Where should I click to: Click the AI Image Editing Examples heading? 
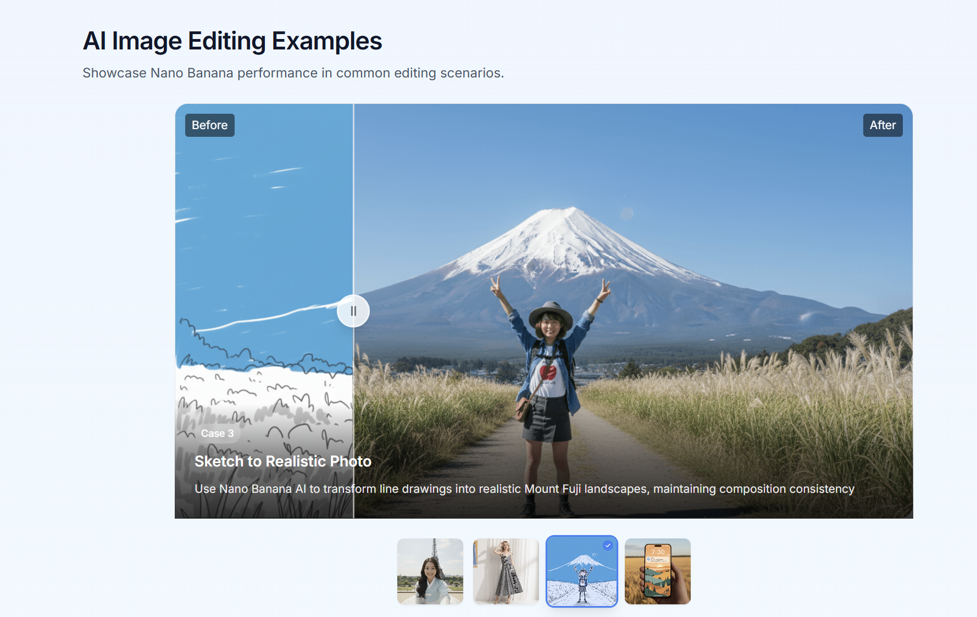[x=232, y=41]
